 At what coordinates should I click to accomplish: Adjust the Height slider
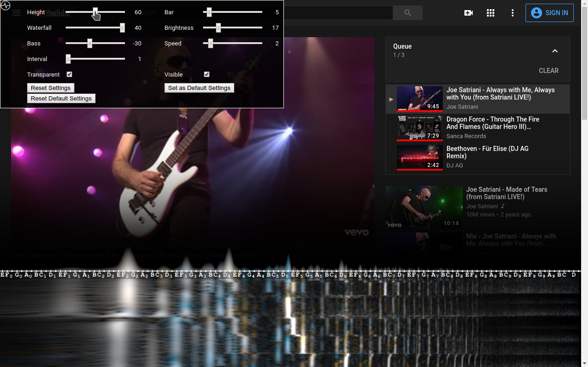[x=95, y=12]
